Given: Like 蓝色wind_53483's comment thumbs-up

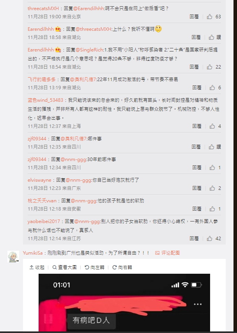Looking at the screenshot, I should [x=212, y=126].
